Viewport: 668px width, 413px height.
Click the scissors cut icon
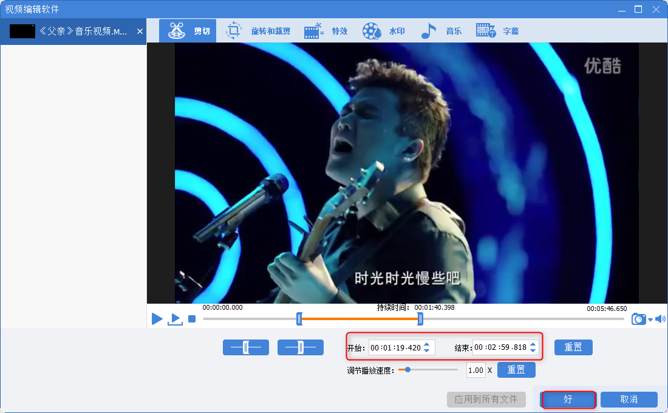point(176,31)
